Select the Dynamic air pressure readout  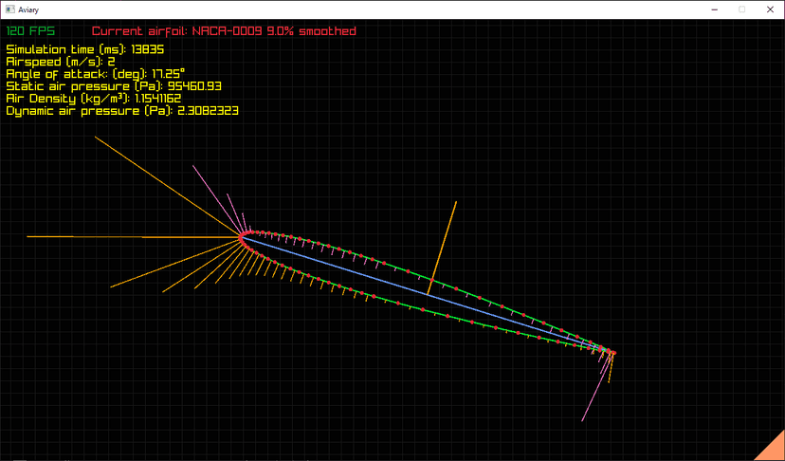point(121,110)
